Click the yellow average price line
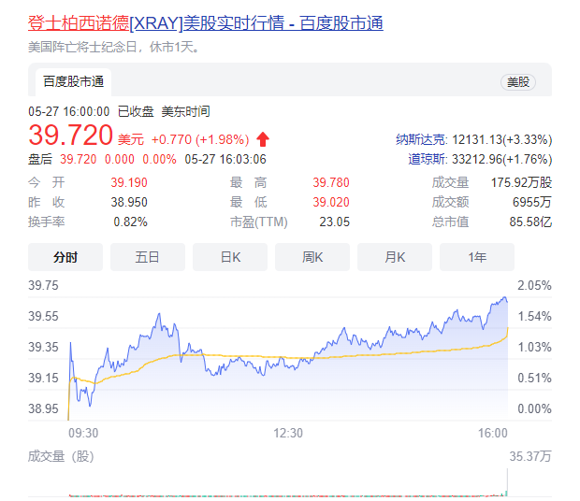580x501 pixels. coord(288,357)
